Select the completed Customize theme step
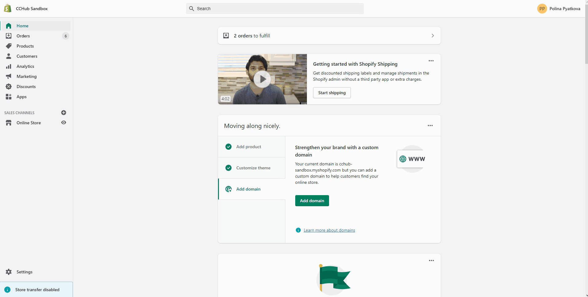588x297 pixels. (253, 168)
